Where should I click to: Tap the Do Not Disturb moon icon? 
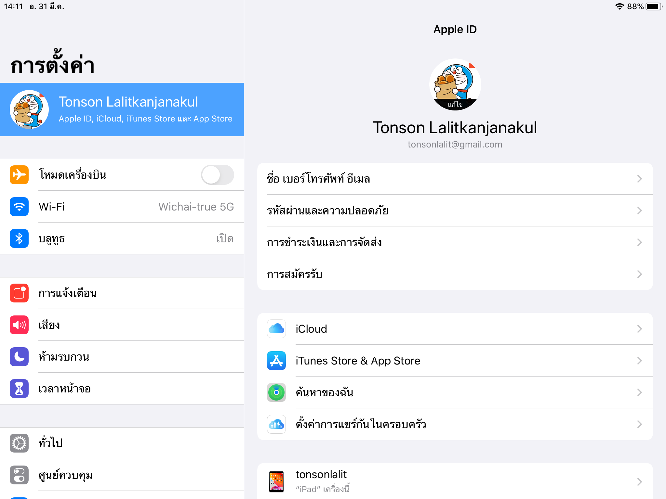pyautogui.click(x=19, y=357)
